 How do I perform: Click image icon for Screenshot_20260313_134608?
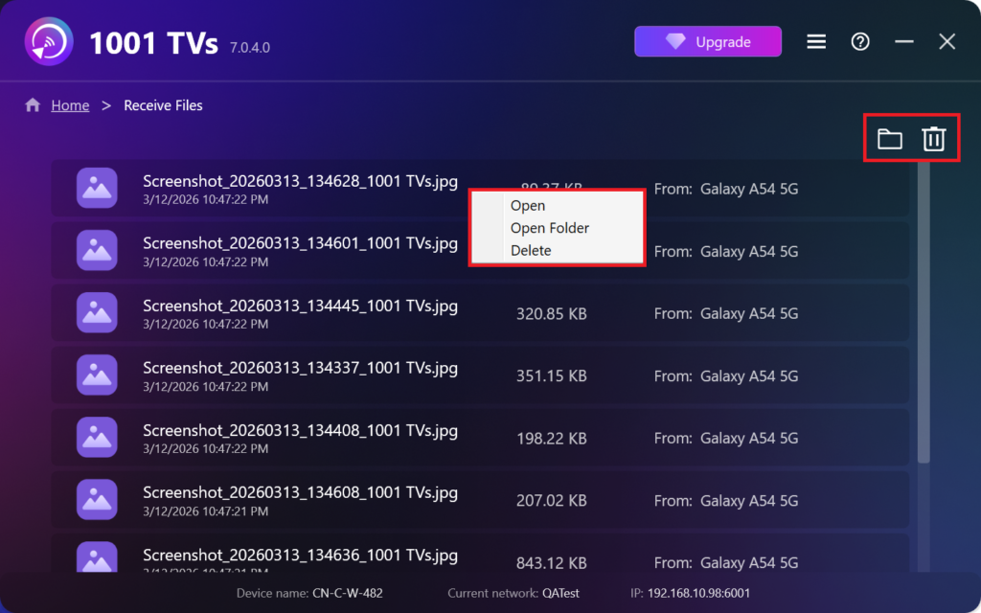click(x=97, y=500)
